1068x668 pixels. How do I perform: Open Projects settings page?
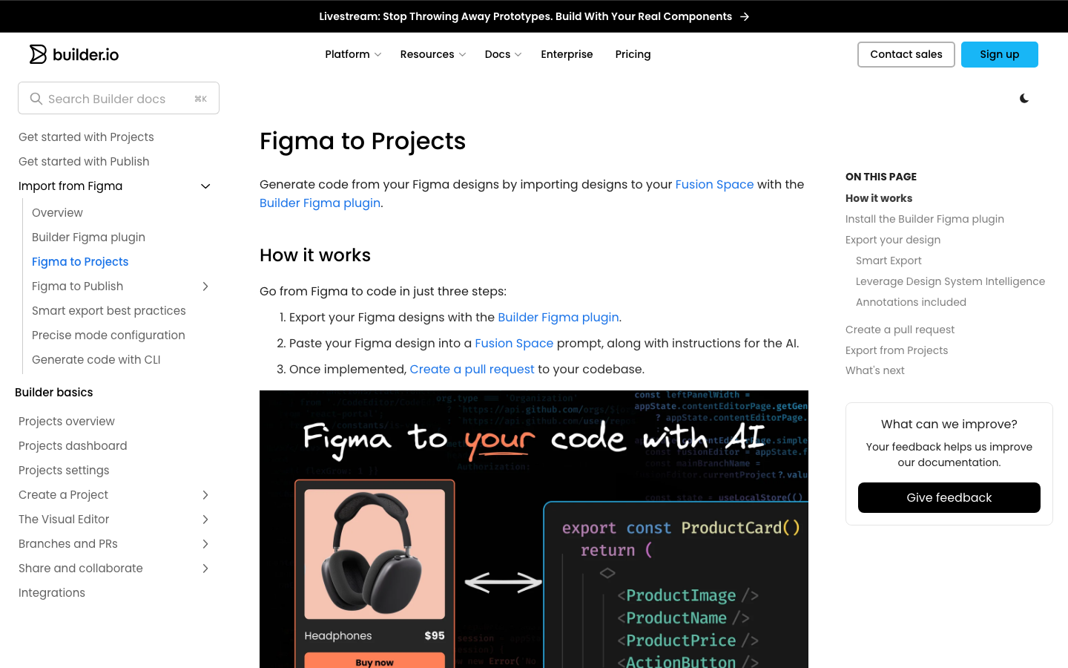(x=64, y=470)
